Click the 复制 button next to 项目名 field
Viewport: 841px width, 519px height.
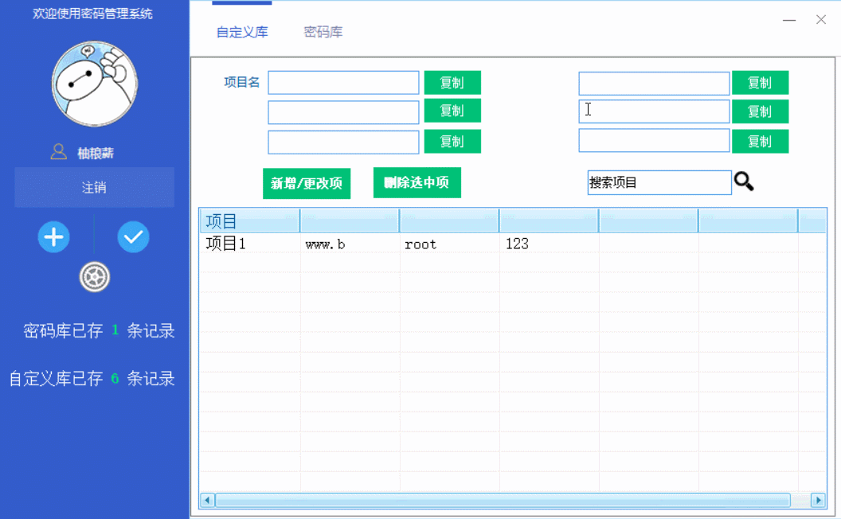452,82
